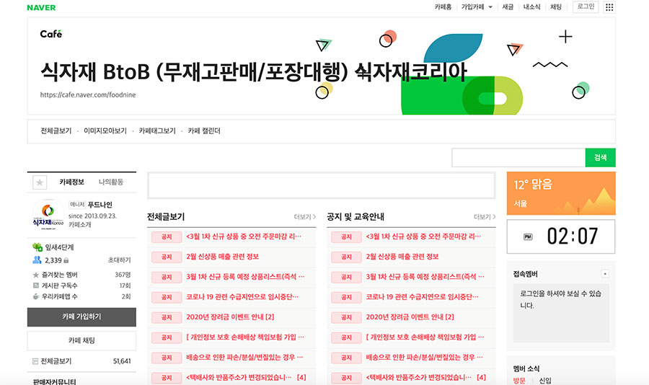Select the 방문 tab in 멤버 소식
Screen dimensions: 649x385
click(519, 381)
